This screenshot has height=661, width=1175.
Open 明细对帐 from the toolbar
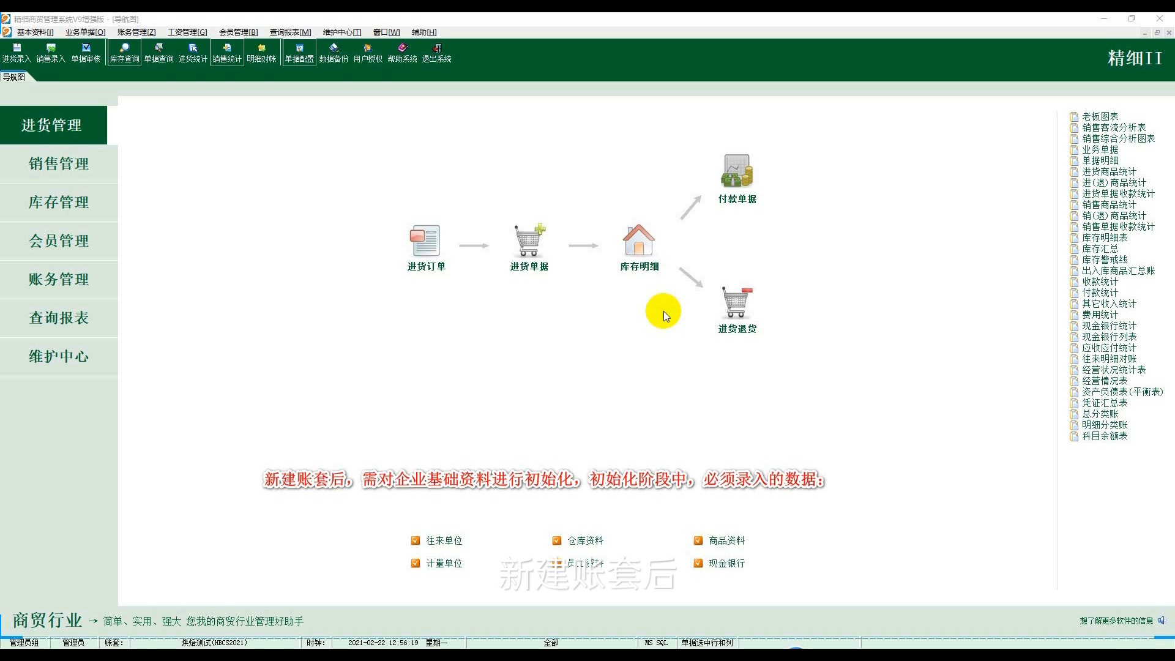click(x=261, y=53)
